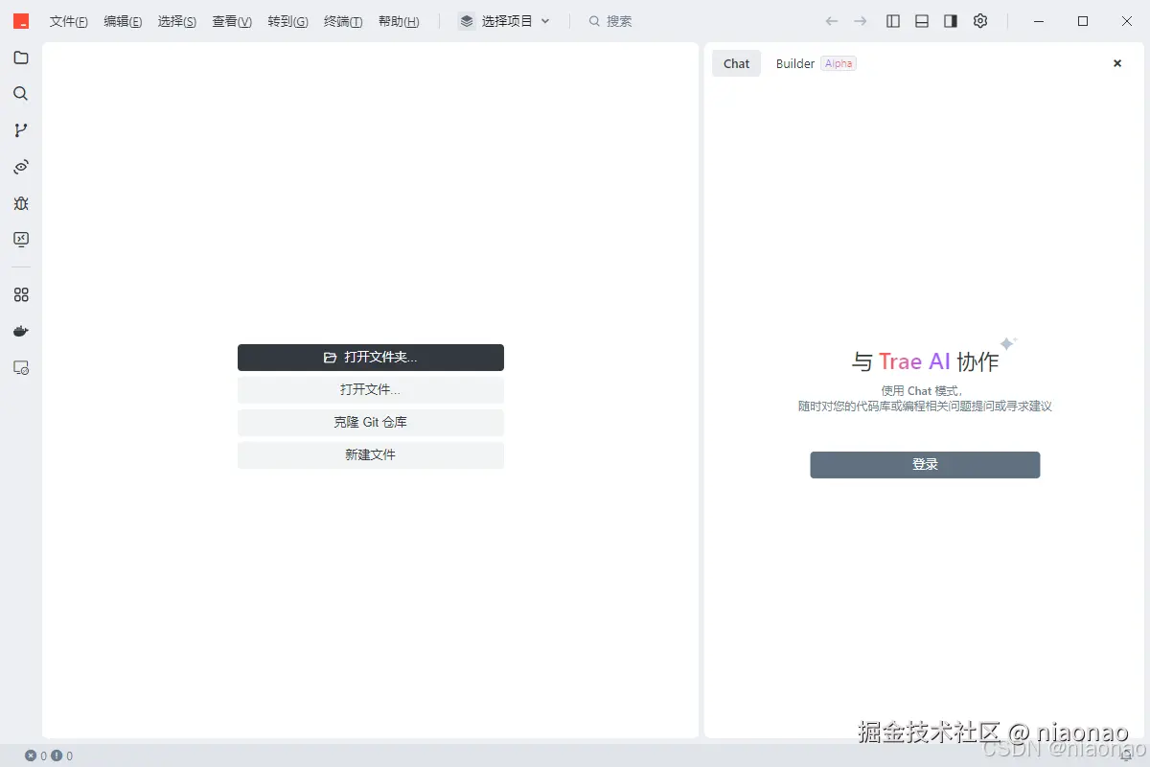Toggle the primary sidebar layout control
This screenshot has width=1150, height=767.
pos(892,20)
